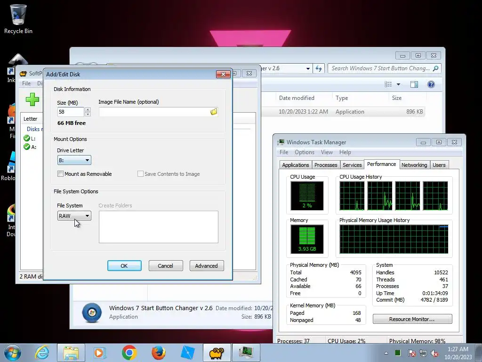Open Advanced disk settings
Viewport: 482px width, 362px height.
(206, 266)
